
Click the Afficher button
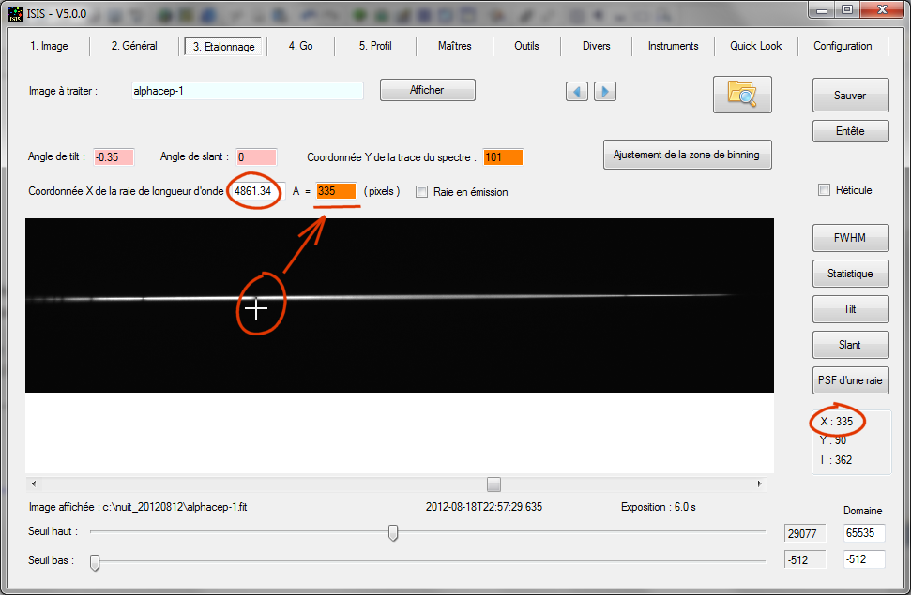click(x=428, y=90)
